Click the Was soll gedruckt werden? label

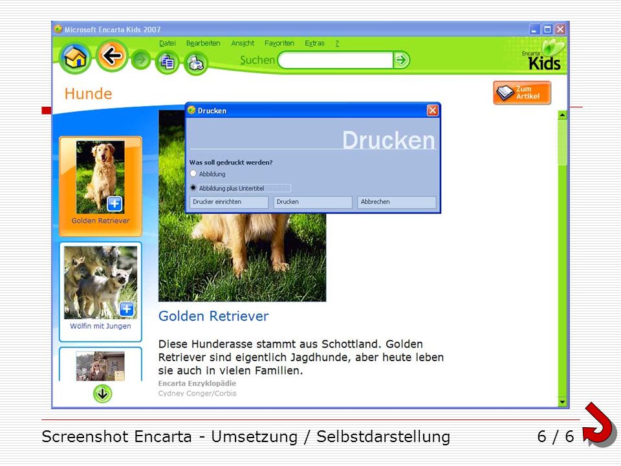pos(231,162)
